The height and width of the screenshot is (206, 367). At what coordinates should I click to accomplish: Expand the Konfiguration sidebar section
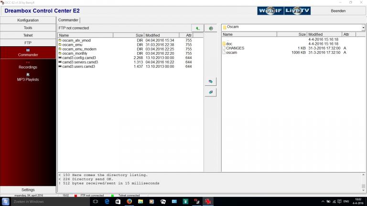click(x=28, y=21)
